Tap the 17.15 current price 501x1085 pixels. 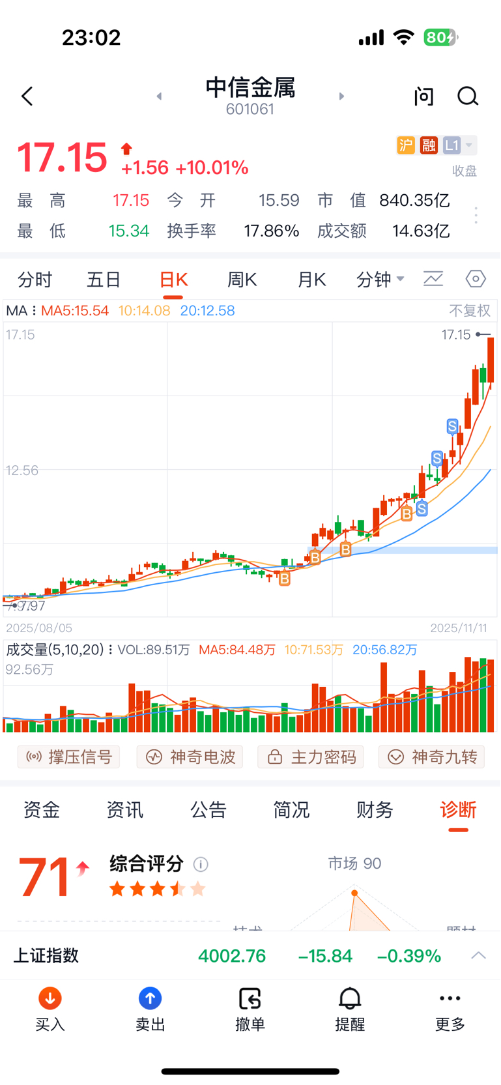coord(62,158)
